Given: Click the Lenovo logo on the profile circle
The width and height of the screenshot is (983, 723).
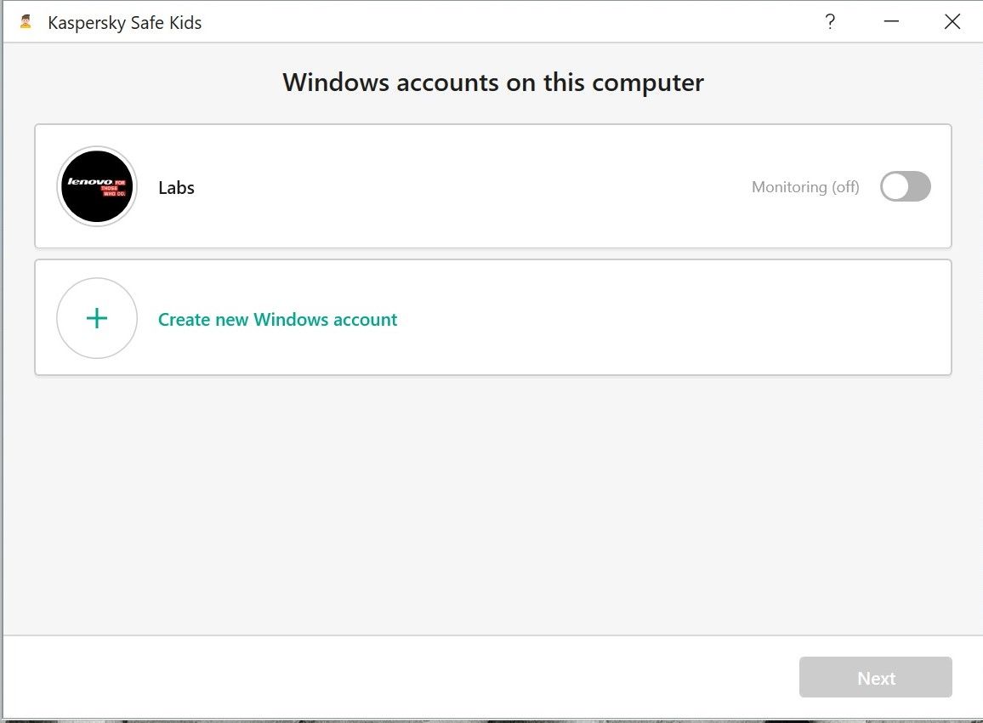Looking at the screenshot, I should pyautogui.click(x=96, y=186).
